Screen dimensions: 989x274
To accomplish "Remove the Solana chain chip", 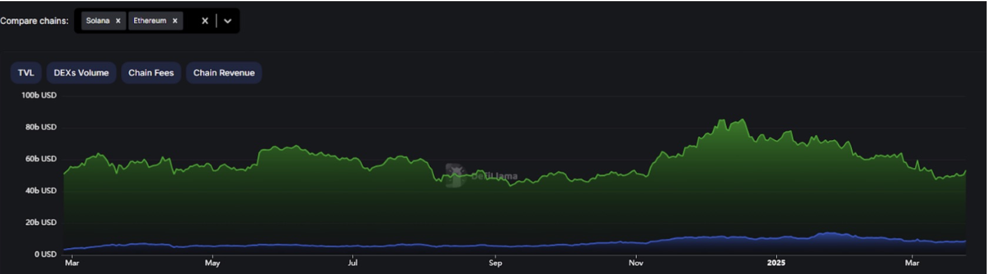I will click(x=118, y=21).
